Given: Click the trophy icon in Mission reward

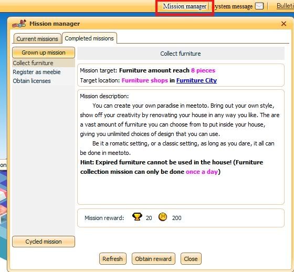Looking at the screenshot, I should (x=137, y=216).
